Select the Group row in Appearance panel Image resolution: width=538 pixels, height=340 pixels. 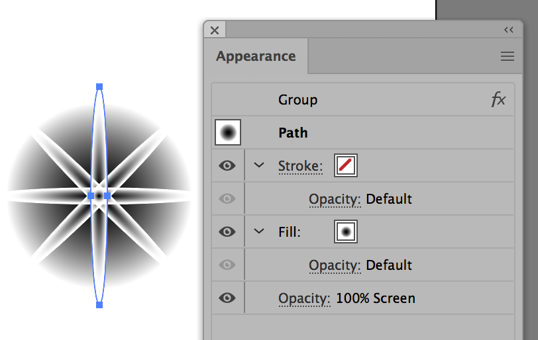point(363,100)
